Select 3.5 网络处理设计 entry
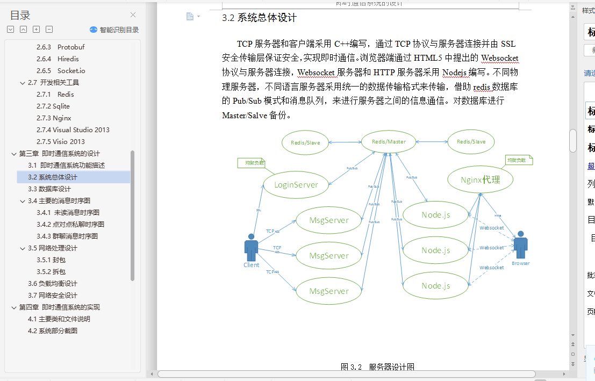This screenshot has width=595, height=381. pyautogui.click(x=52, y=248)
